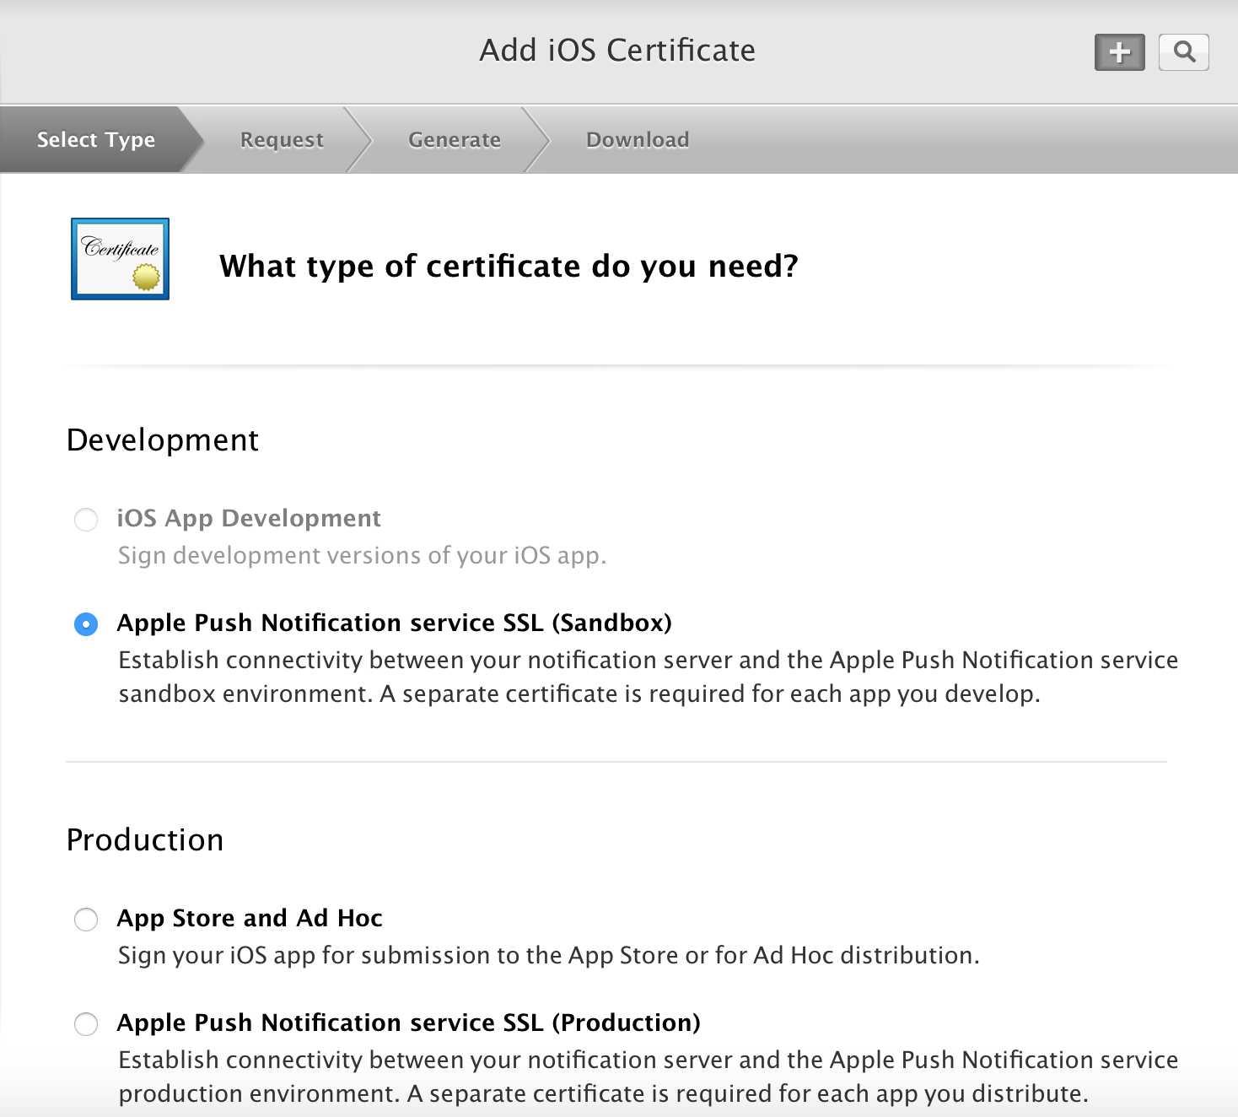1238x1117 pixels.
Task: Open search with the magnifying glass icon
Action: click(1183, 52)
